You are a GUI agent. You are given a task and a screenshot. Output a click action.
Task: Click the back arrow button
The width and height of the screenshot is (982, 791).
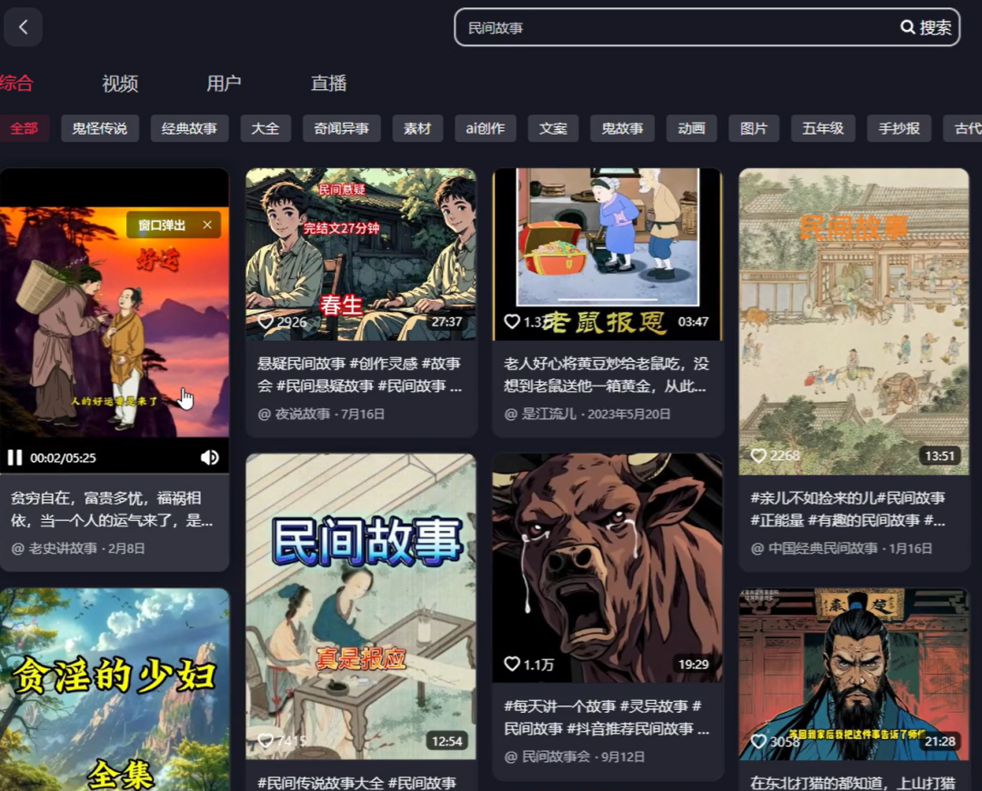click(24, 27)
